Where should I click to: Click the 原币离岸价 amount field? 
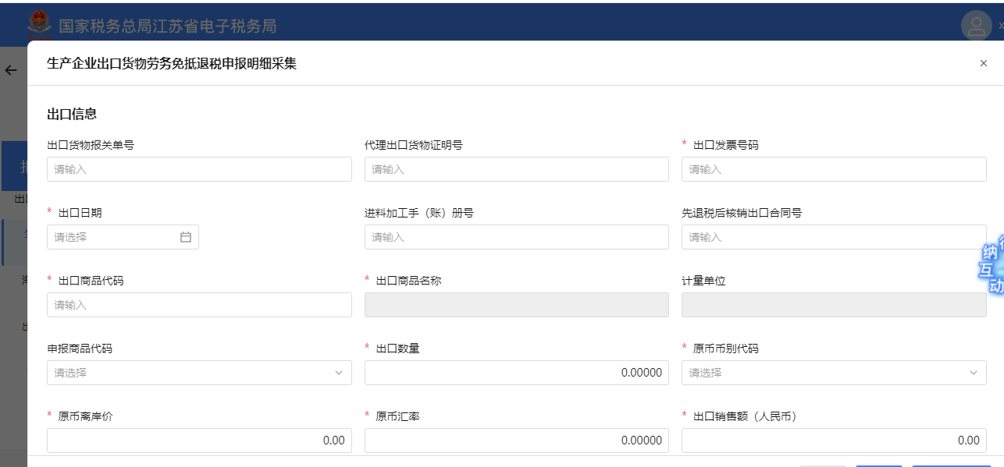tap(199, 440)
